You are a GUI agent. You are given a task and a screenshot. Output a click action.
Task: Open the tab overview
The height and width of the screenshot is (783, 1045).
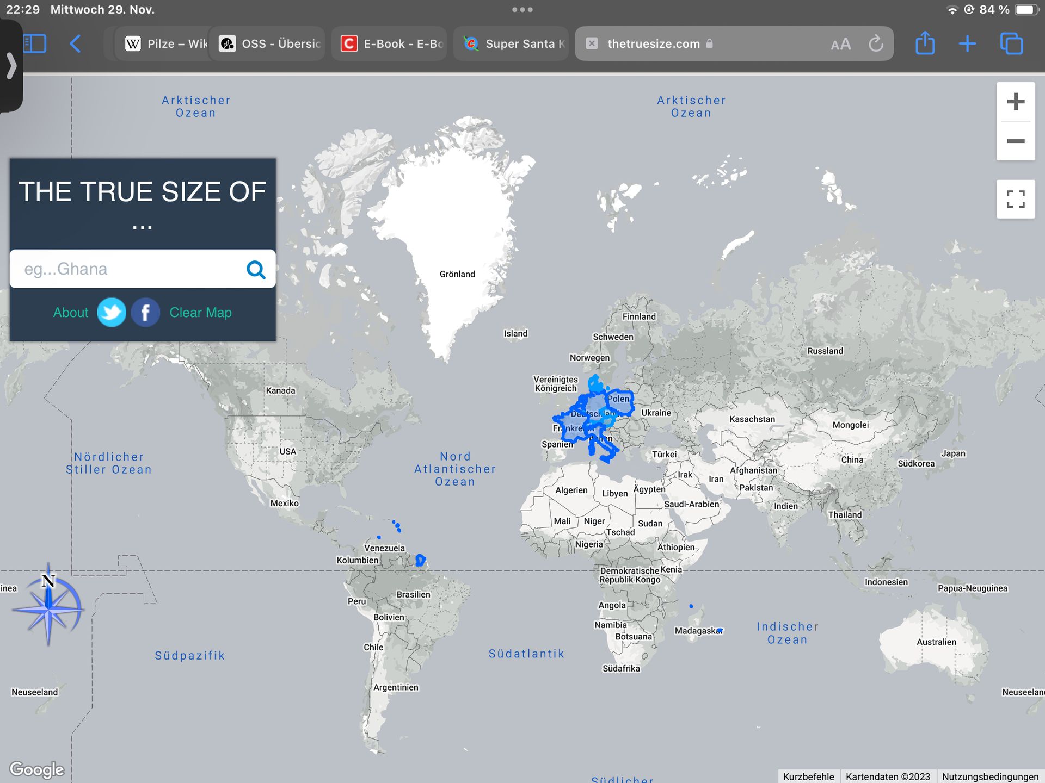pyautogui.click(x=1011, y=43)
